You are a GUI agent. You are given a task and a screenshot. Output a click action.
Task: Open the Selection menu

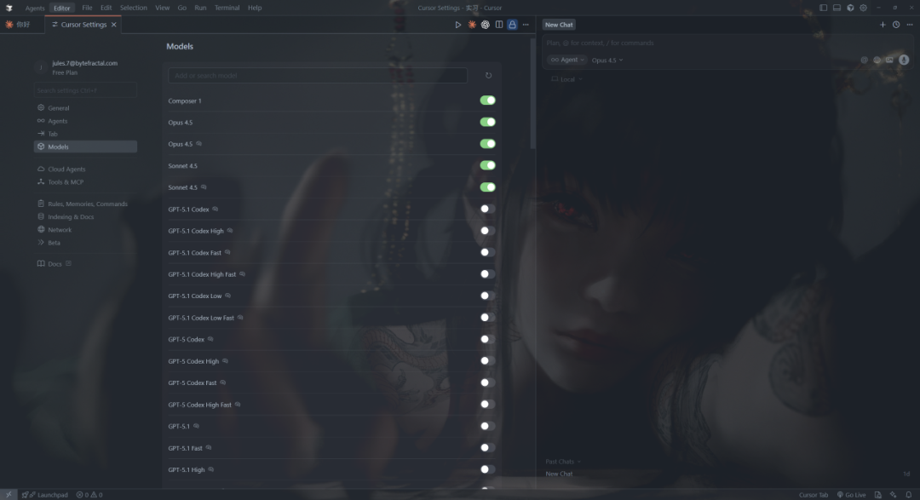[x=133, y=8]
